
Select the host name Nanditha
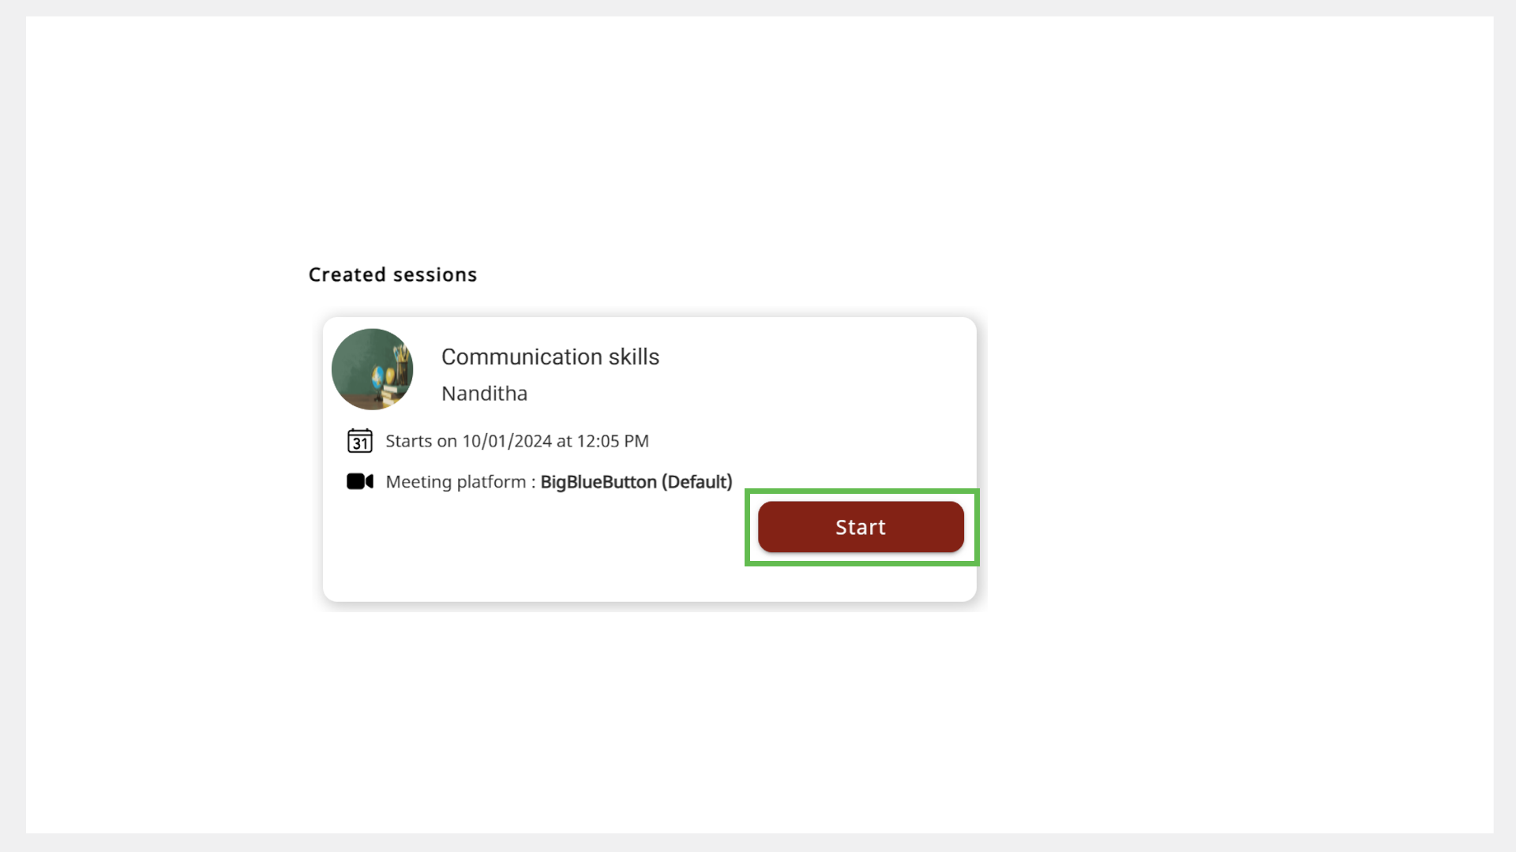click(x=484, y=393)
